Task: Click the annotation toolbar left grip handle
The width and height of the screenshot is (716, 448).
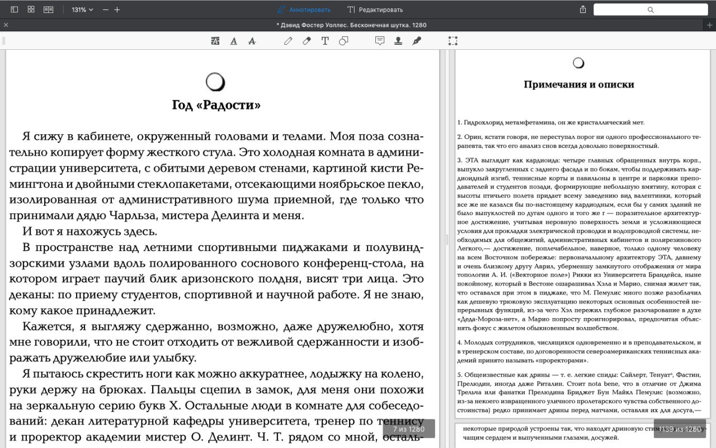Action: [x=4, y=41]
